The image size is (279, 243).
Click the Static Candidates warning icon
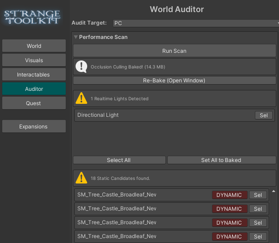81,178
